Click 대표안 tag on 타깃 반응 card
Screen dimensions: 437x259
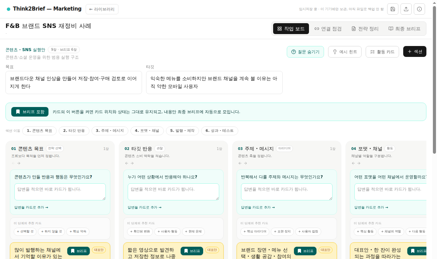(212, 250)
